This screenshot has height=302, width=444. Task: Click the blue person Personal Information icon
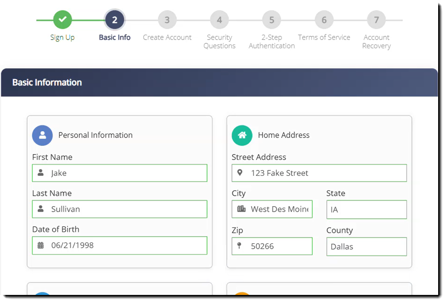(x=42, y=135)
